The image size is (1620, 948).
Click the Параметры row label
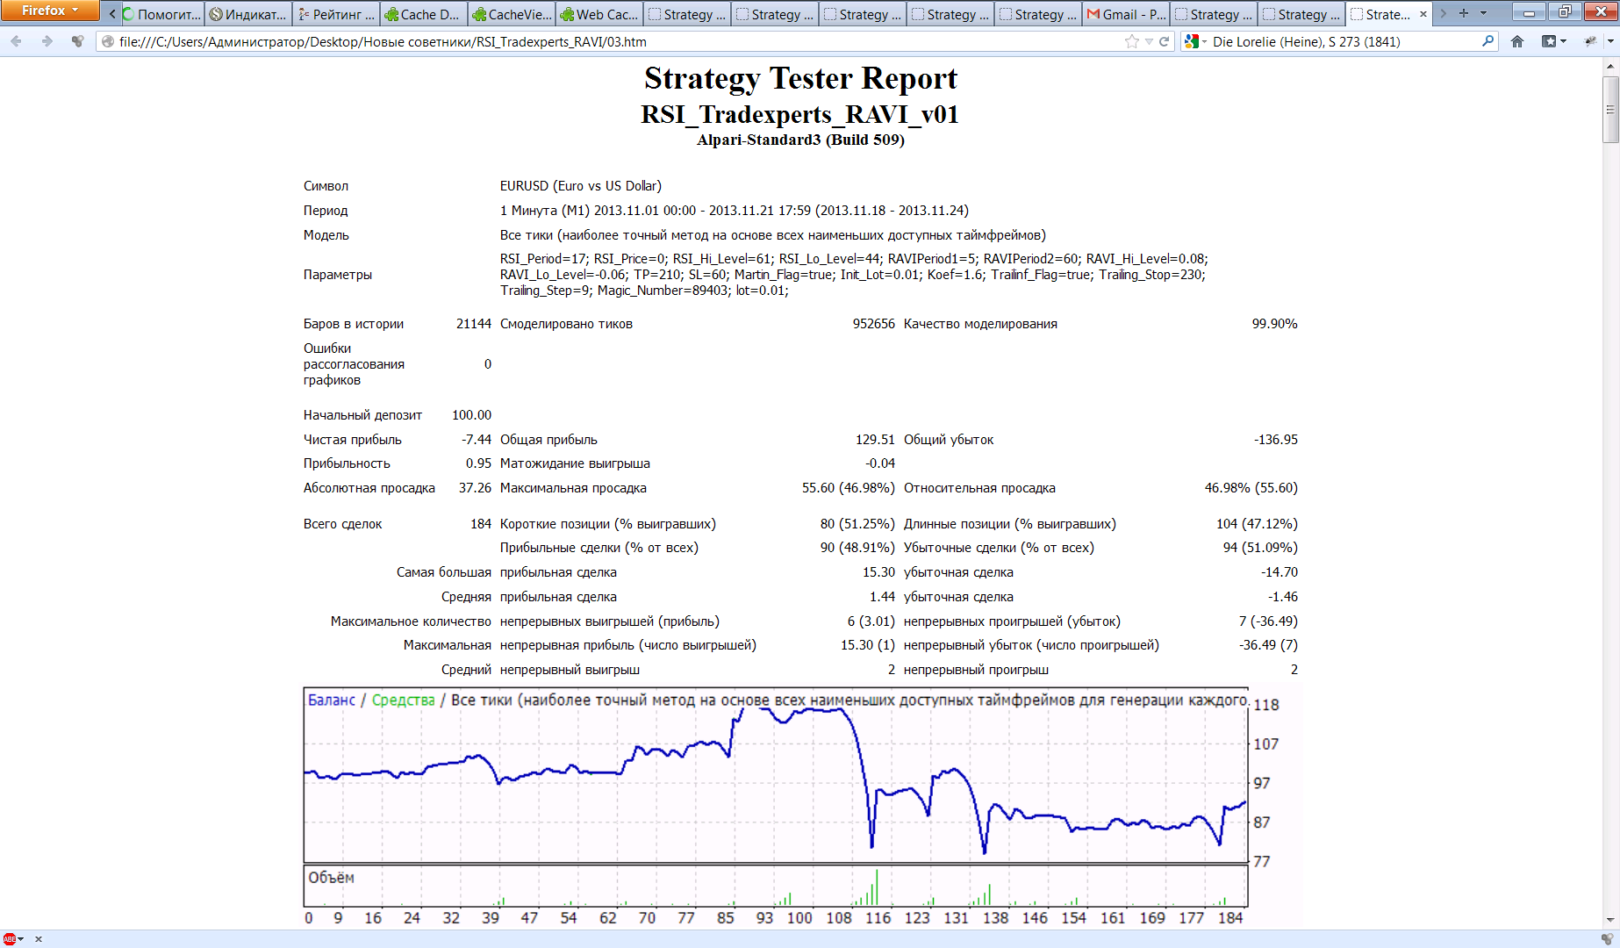coord(338,275)
